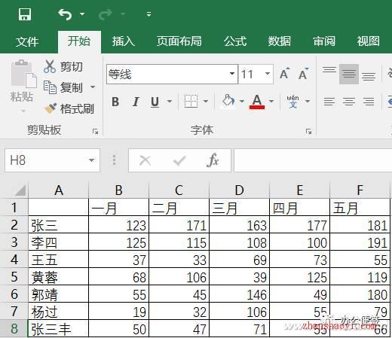Click the 复制 button
The width and height of the screenshot is (392, 338).
pyautogui.click(x=63, y=87)
